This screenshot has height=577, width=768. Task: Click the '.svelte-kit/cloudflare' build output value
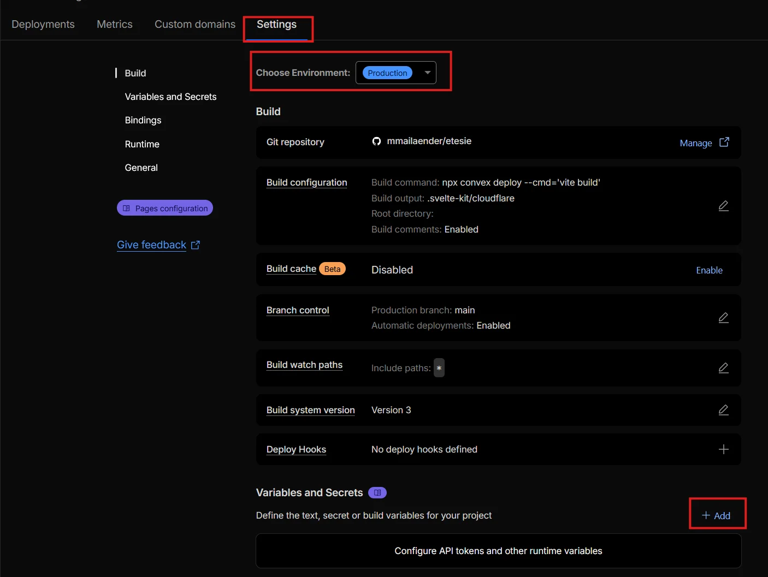[x=471, y=198]
